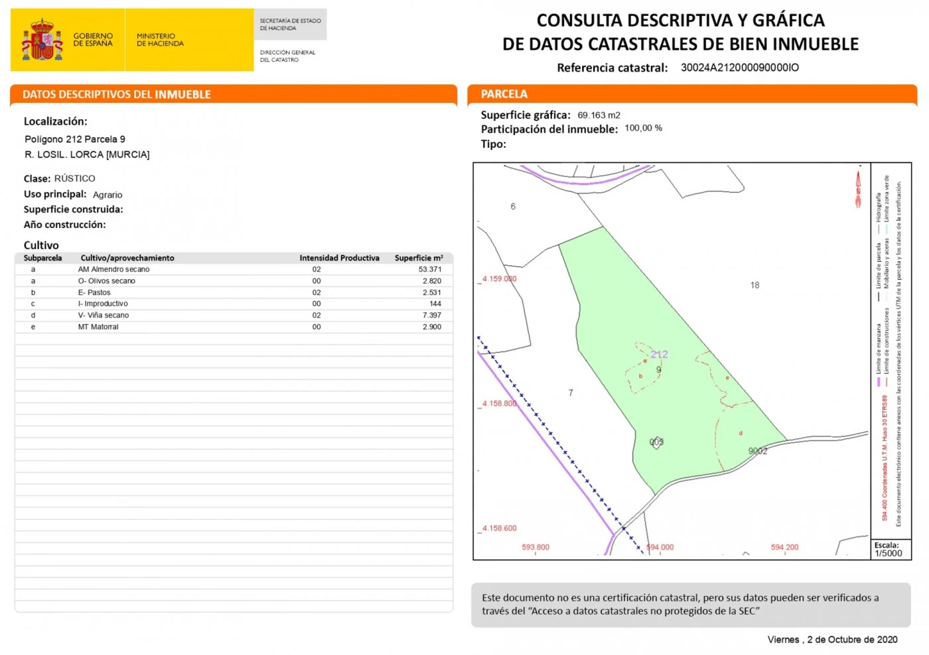Select parcel 7 on the cadastral map
The image size is (929, 655).
571,393
